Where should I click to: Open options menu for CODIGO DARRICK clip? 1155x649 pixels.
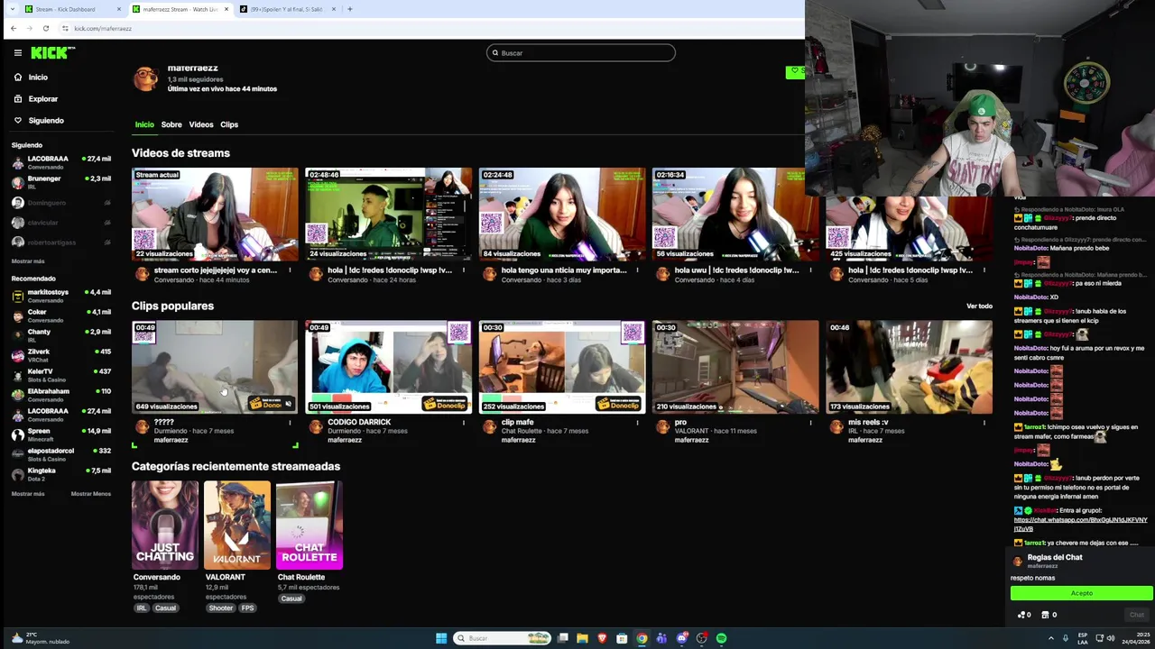click(x=464, y=422)
